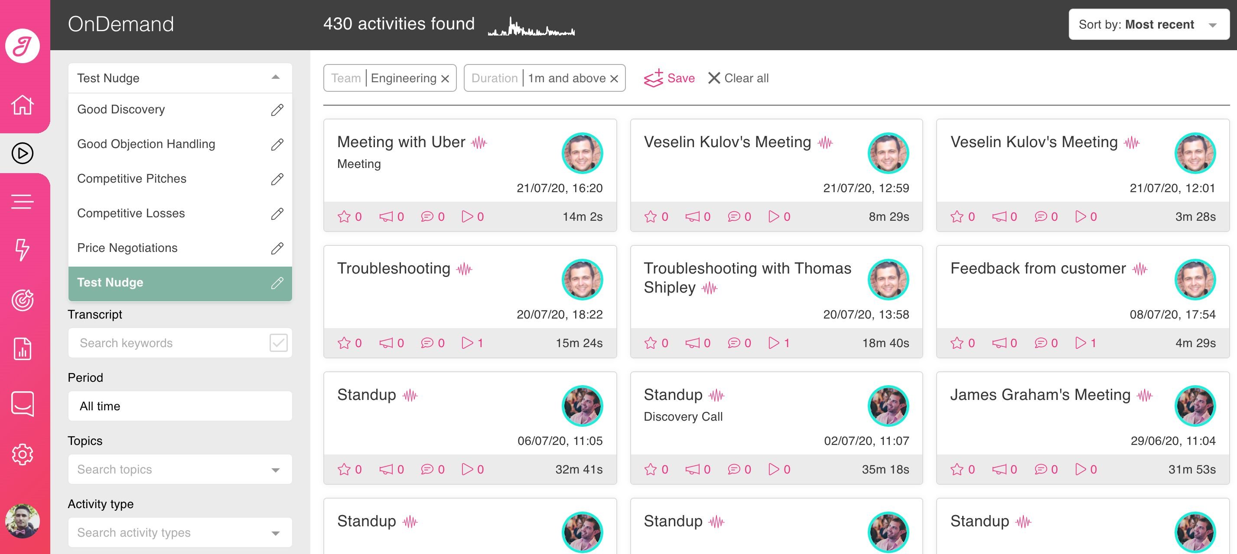The height and width of the screenshot is (554, 1237).
Task: Remove the Engineering team filter
Action: [x=445, y=79]
